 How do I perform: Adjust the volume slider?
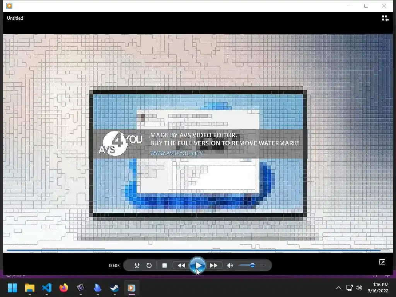[253, 265]
